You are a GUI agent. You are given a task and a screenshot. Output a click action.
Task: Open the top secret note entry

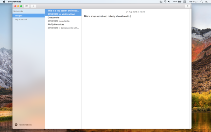pos(63,12)
